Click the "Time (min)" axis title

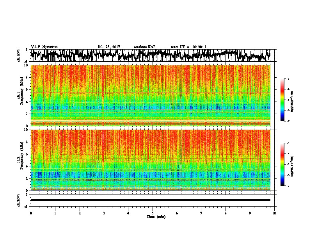pyautogui.click(x=156, y=217)
